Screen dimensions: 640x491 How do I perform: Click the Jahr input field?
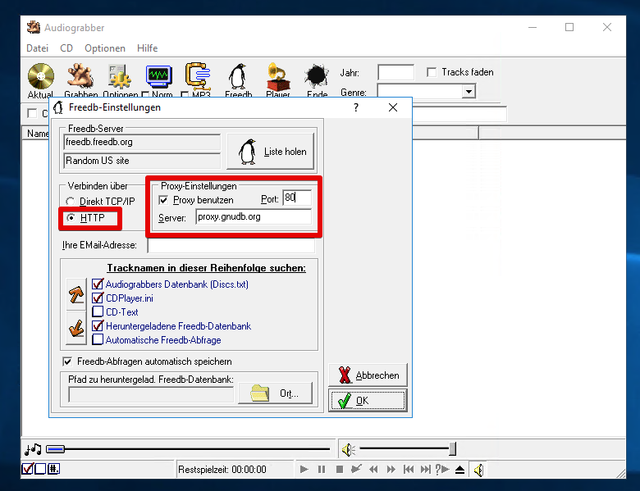point(396,72)
